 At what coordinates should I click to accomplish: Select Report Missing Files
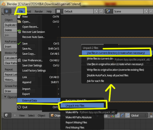(x=82, y=122)
